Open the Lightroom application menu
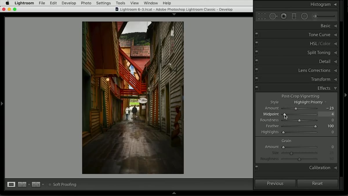The image size is (348, 196). [24, 3]
